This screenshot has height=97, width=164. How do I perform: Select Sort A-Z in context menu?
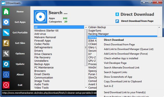[109, 86]
